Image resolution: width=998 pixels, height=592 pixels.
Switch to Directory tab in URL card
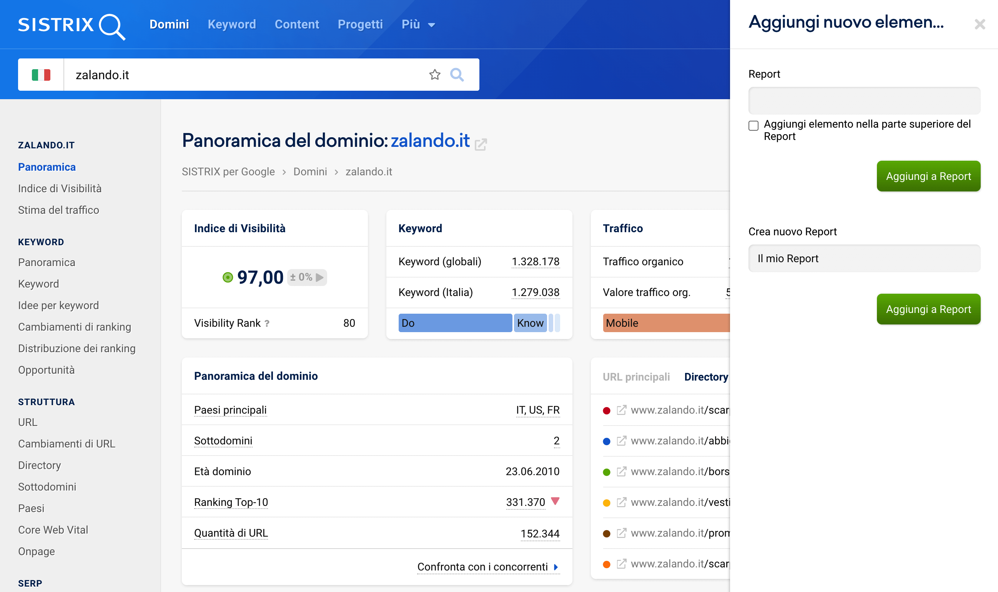(x=707, y=377)
